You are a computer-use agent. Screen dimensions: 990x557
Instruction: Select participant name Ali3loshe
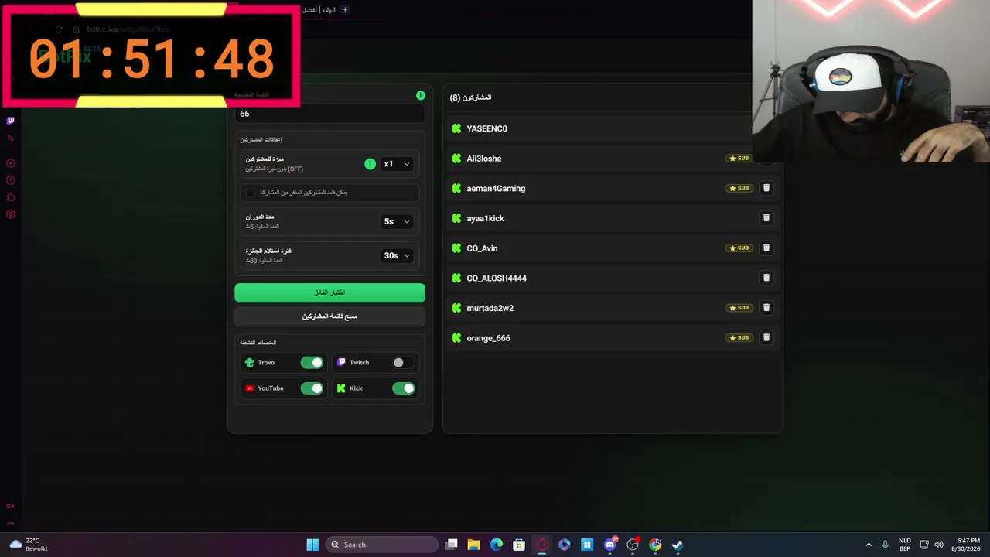point(484,159)
